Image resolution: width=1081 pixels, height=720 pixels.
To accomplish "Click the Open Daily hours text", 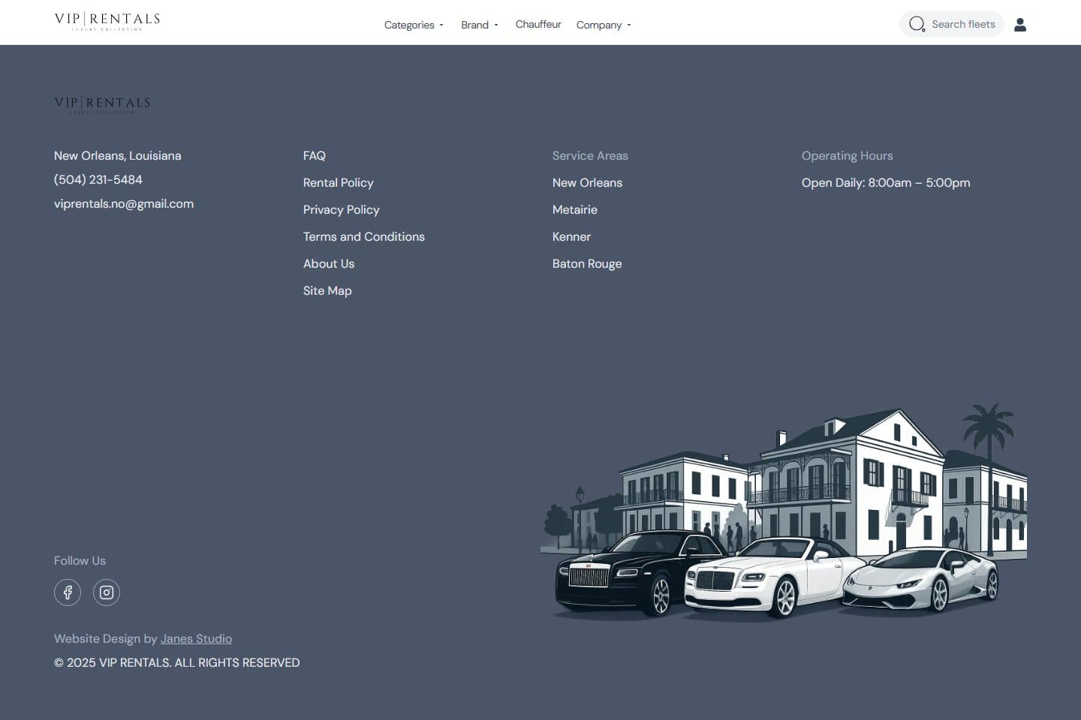I will coord(886,182).
